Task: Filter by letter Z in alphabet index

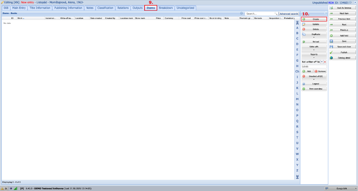Action: click(297, 170)
